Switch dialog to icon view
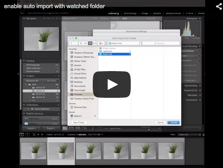This screenshot has height=168, width=223. pyautogui.click(x=81, y=43)
